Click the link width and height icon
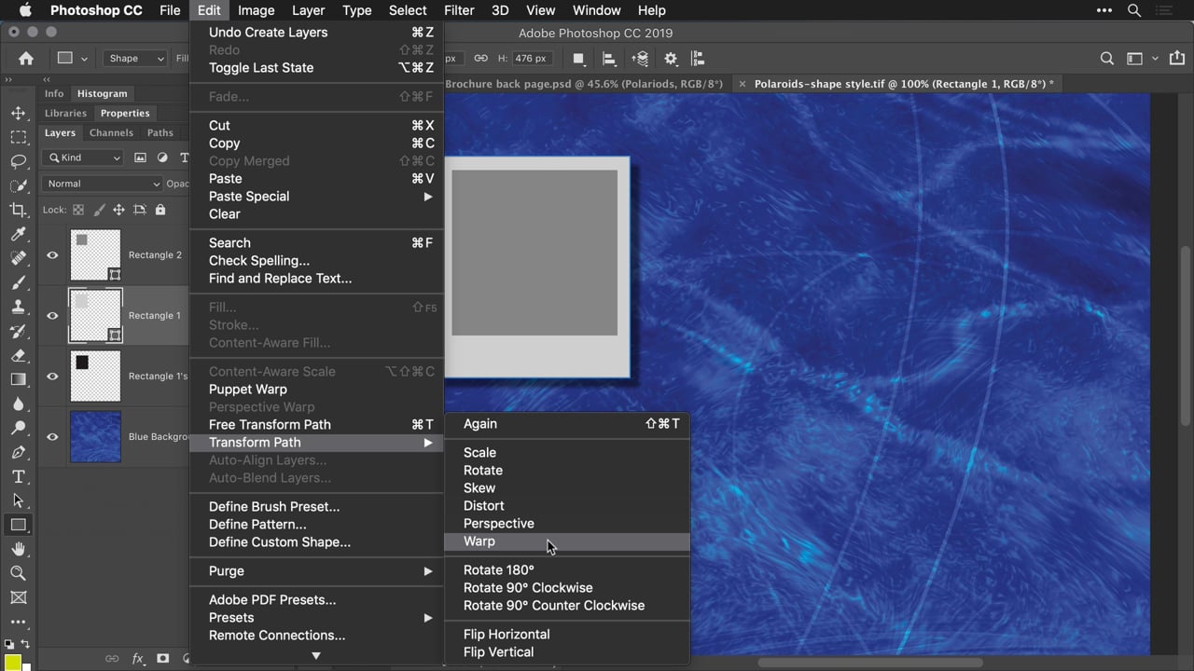This screenshot has height=671, width=1194. (x=480, y=58)
